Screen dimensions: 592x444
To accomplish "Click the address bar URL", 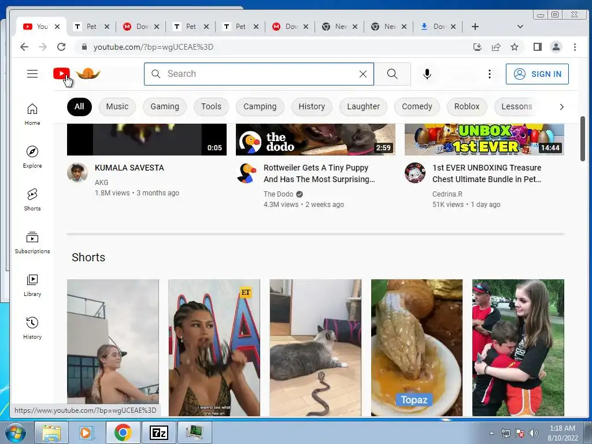I will tap(153, 47).
